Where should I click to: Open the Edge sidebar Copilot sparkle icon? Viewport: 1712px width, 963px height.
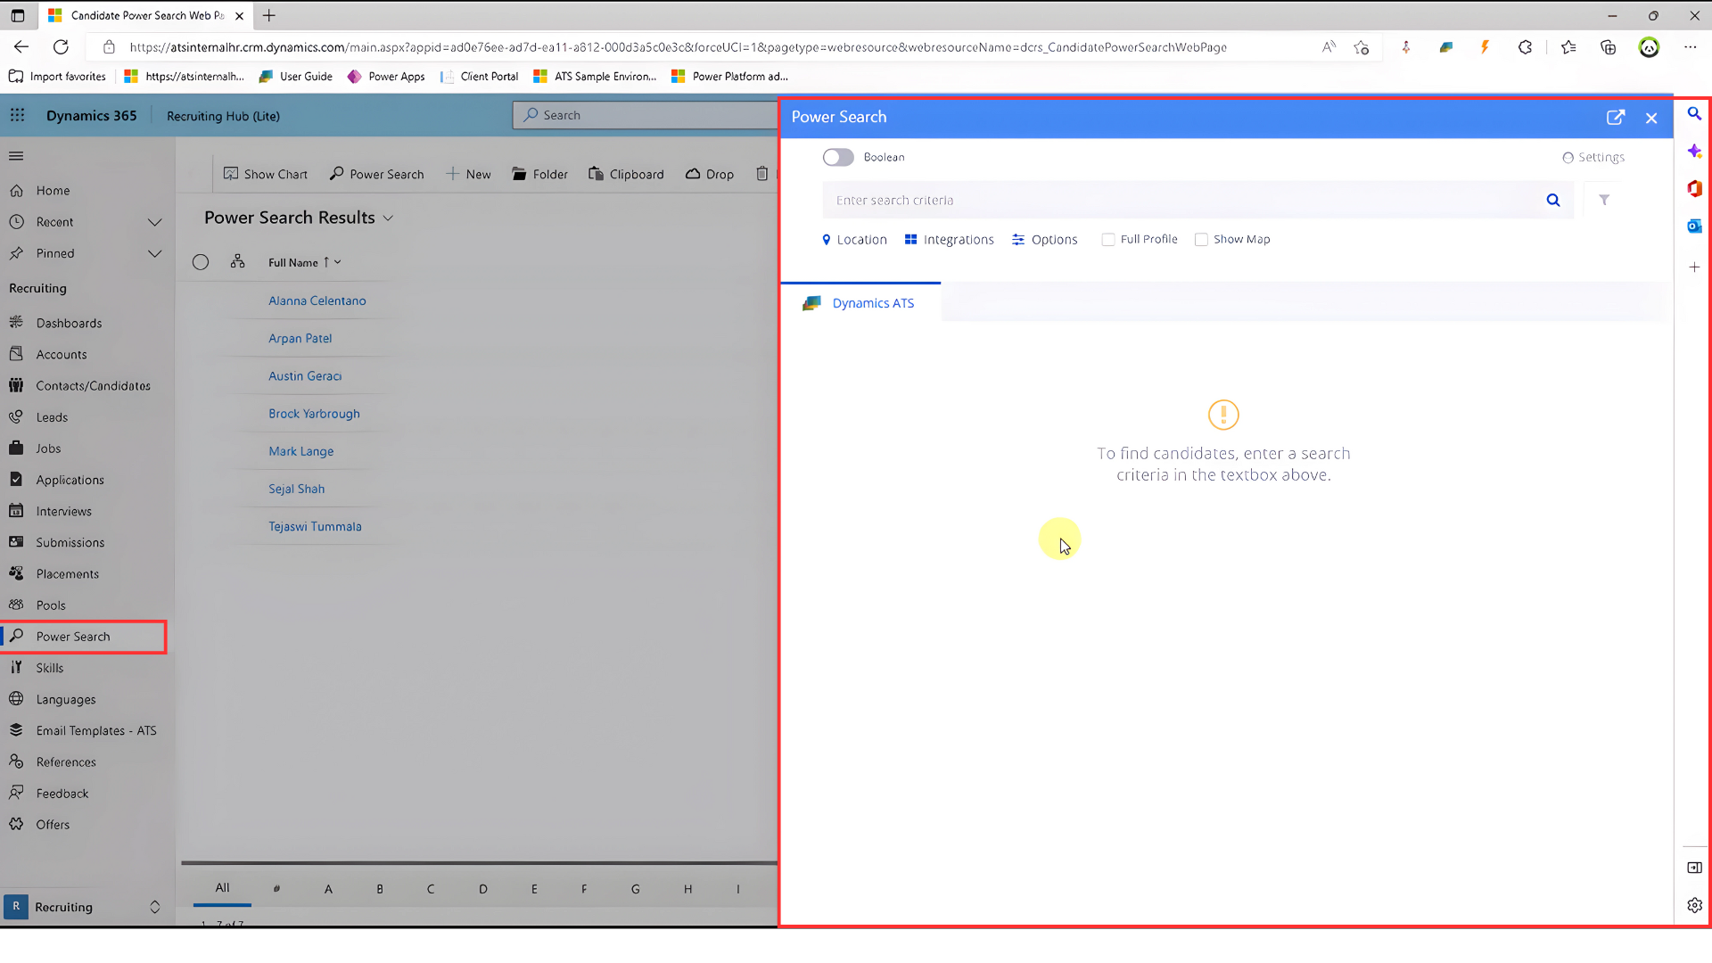click(1694, 151)
